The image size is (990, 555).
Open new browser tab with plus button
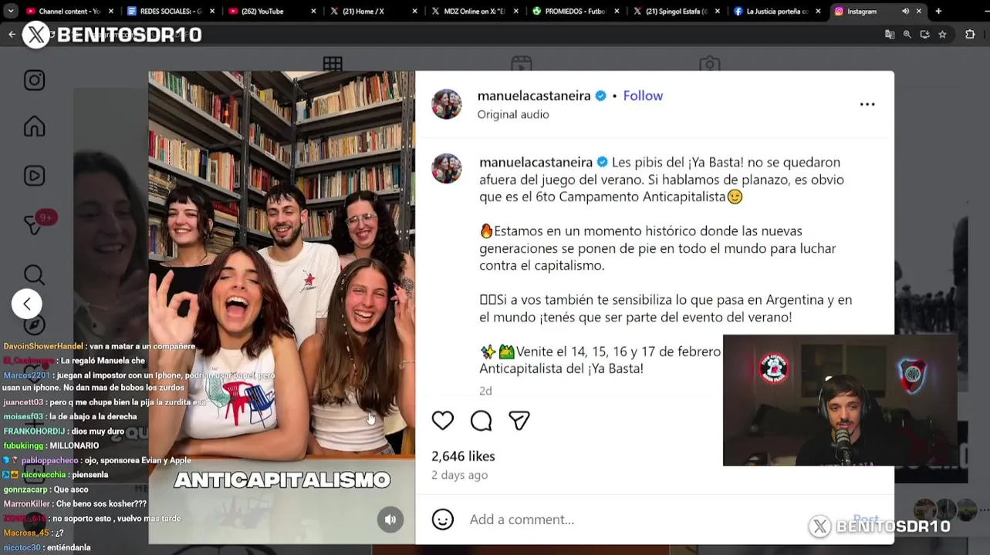[x=938, y=12]
